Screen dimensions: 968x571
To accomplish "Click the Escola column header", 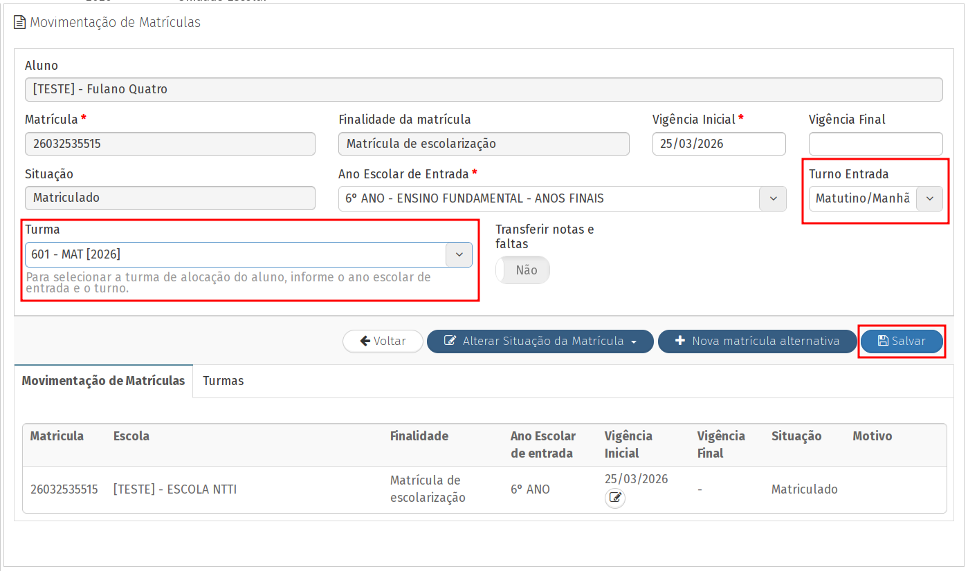I will click(x=131, y=436).
